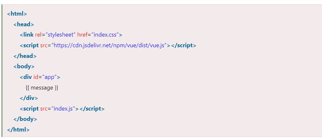
Task: Click the closing script tag after vue.js
Action: click(184, 45)
